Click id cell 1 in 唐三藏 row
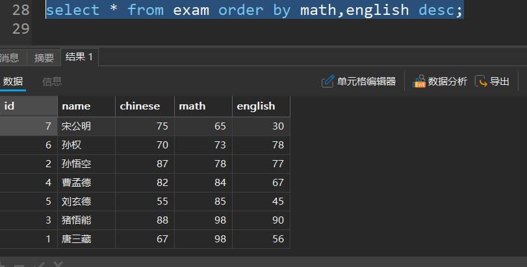 [x=29, y=239]
